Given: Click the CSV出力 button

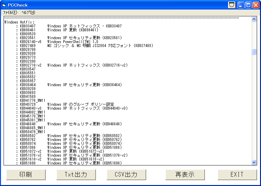Looking at the screenshot, I should 126,175.
